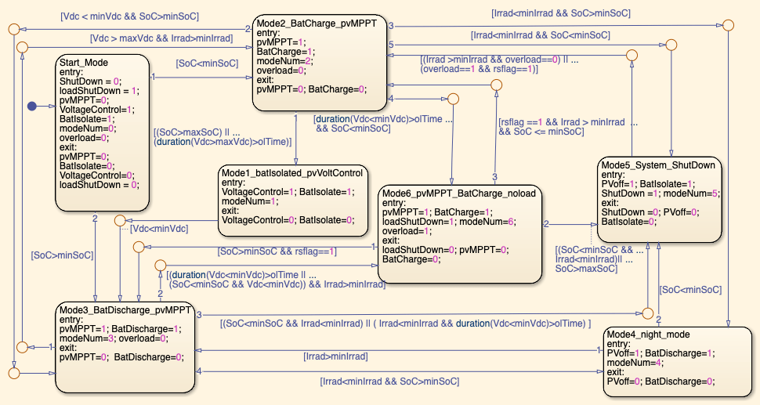760x405 pixels.
Task: Select the Mode3_BatDischarge_pvMPPT state title
Action: [125, 310]
